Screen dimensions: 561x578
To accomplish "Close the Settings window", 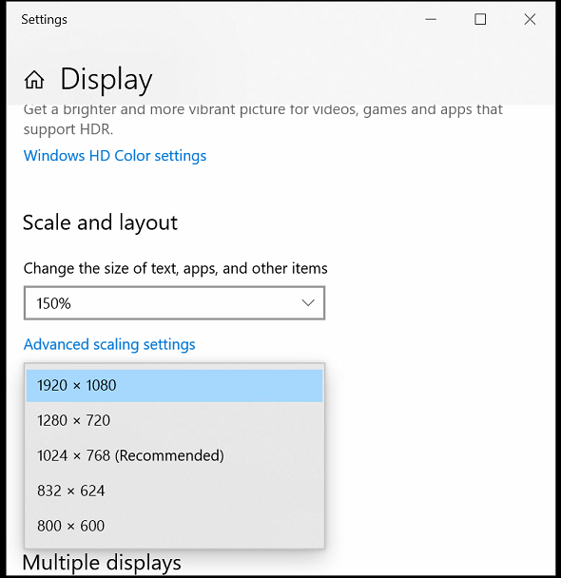I will (x=530, y=19).
